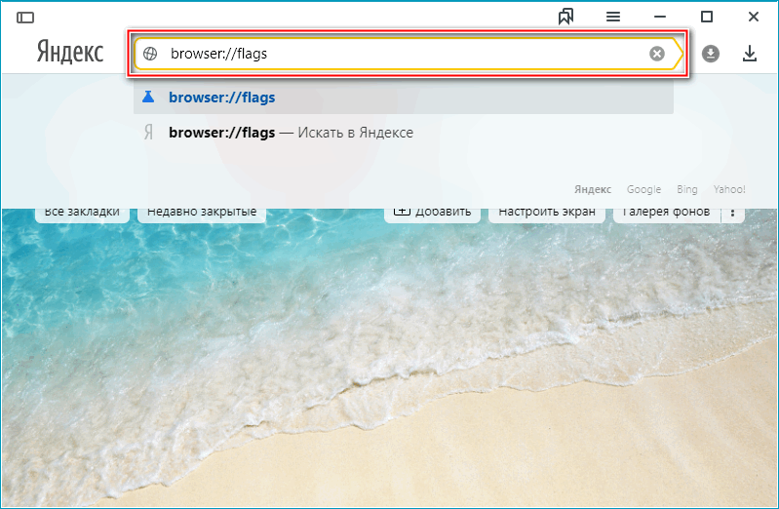Select the browser://flags suggestion
This screenshot has width=779, height=509.
pos(221,98)
